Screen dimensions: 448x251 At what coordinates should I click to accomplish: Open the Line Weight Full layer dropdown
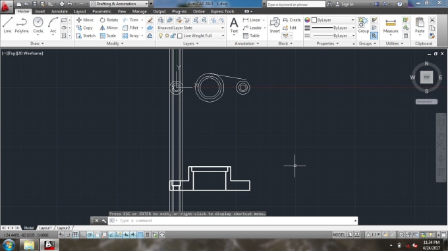191,35
